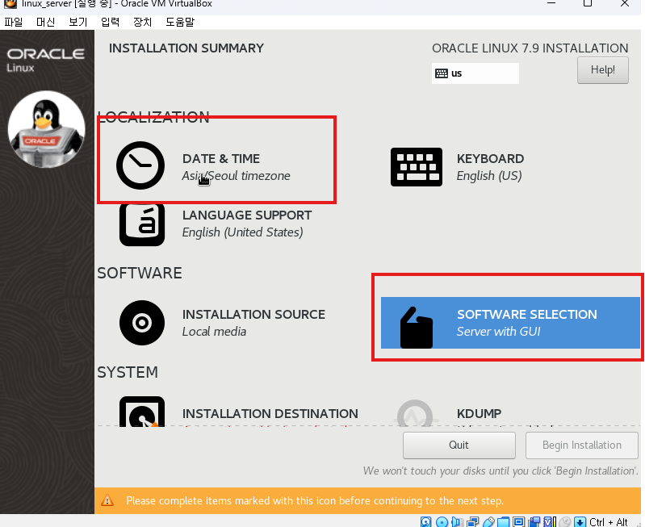This screenshot has height=527, width=645.
Task: Click 'Ctrl + Alt' host key text
Action: coord(609,521)
